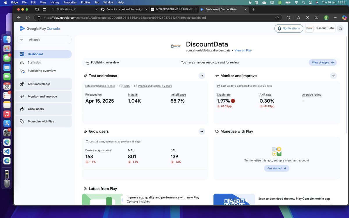Viewport: 349px width, 218px height.
Task: Open the DiscountData account switcher
Action: pyautogui.click(x=320, y=28)
